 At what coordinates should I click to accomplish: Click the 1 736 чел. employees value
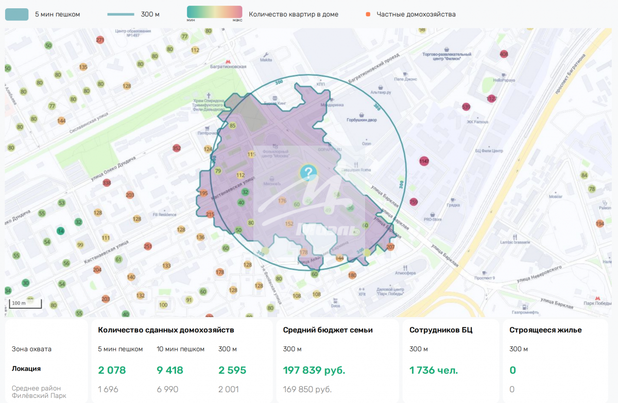click(433, 370)
